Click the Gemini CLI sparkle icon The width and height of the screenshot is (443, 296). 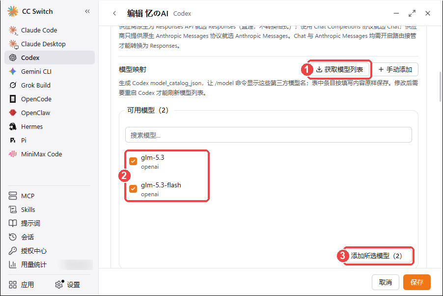point(13,71)
